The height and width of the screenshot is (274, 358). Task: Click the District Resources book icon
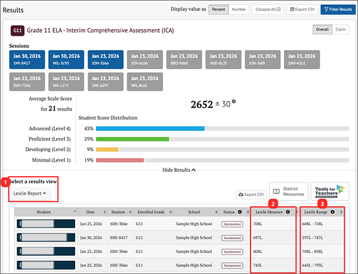276,192
